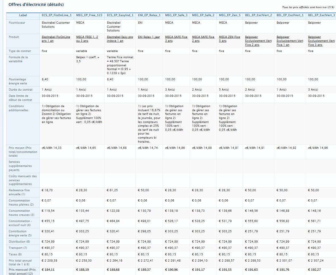Viewport: 336px width, 275px height.
Task: Open Belpower Exclusivement Vert Fixe 1 an link
Action: [290, 41]
